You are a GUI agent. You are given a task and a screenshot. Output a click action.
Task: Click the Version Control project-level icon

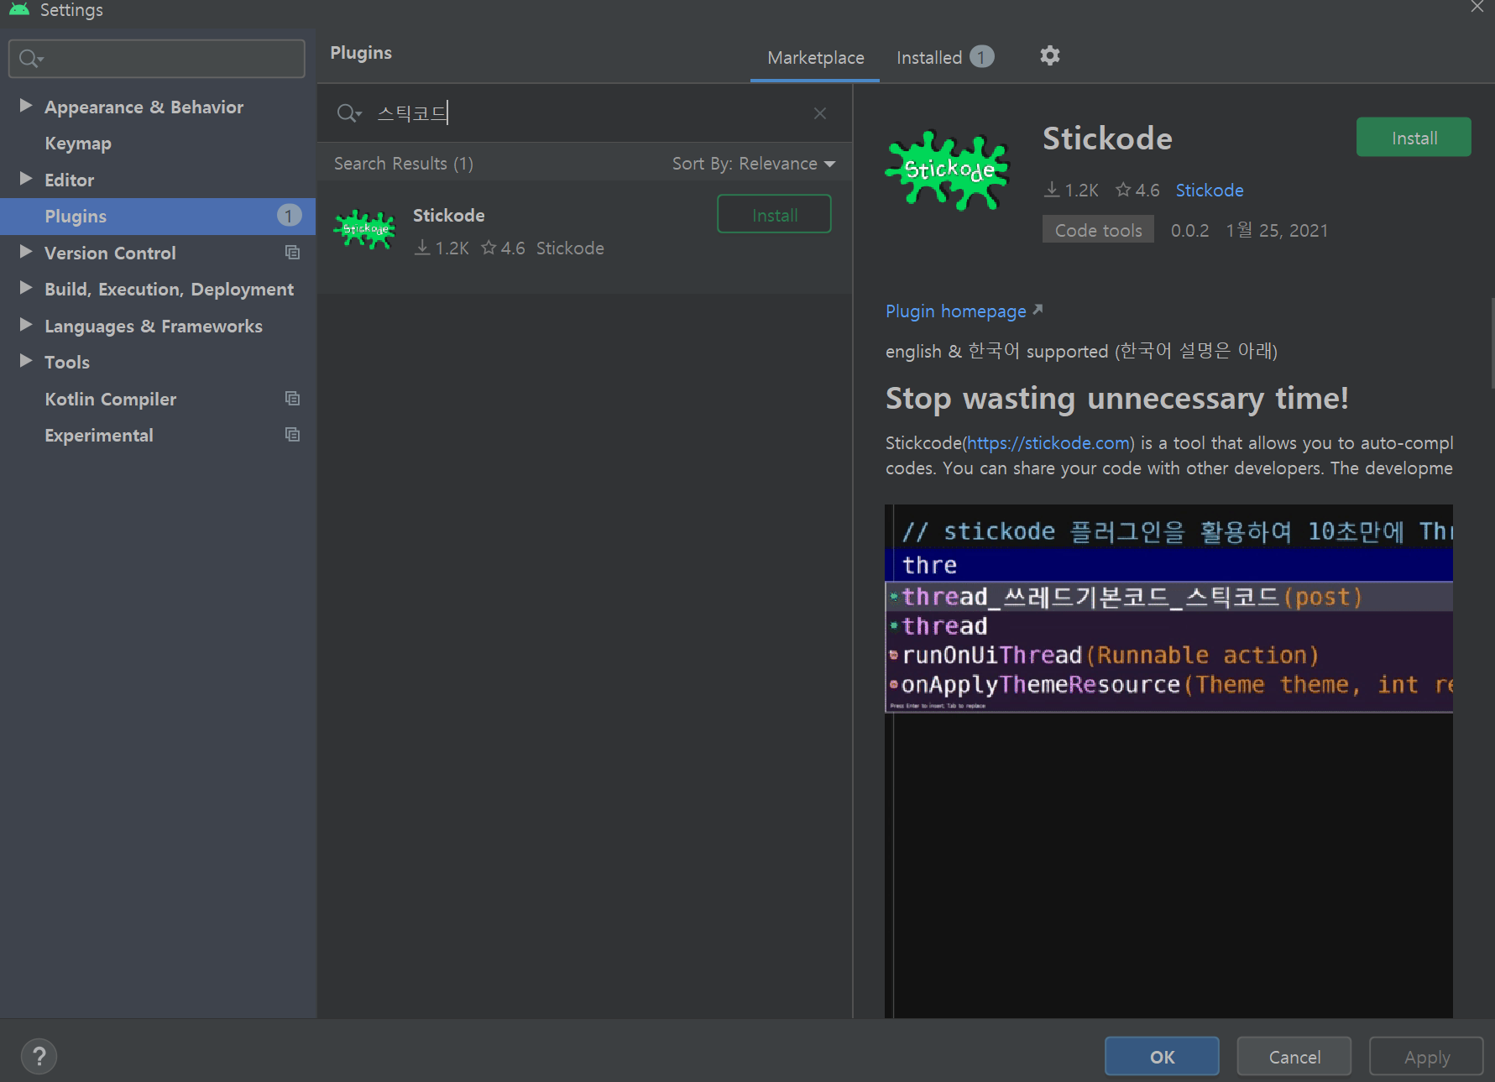tap(292, 253)
